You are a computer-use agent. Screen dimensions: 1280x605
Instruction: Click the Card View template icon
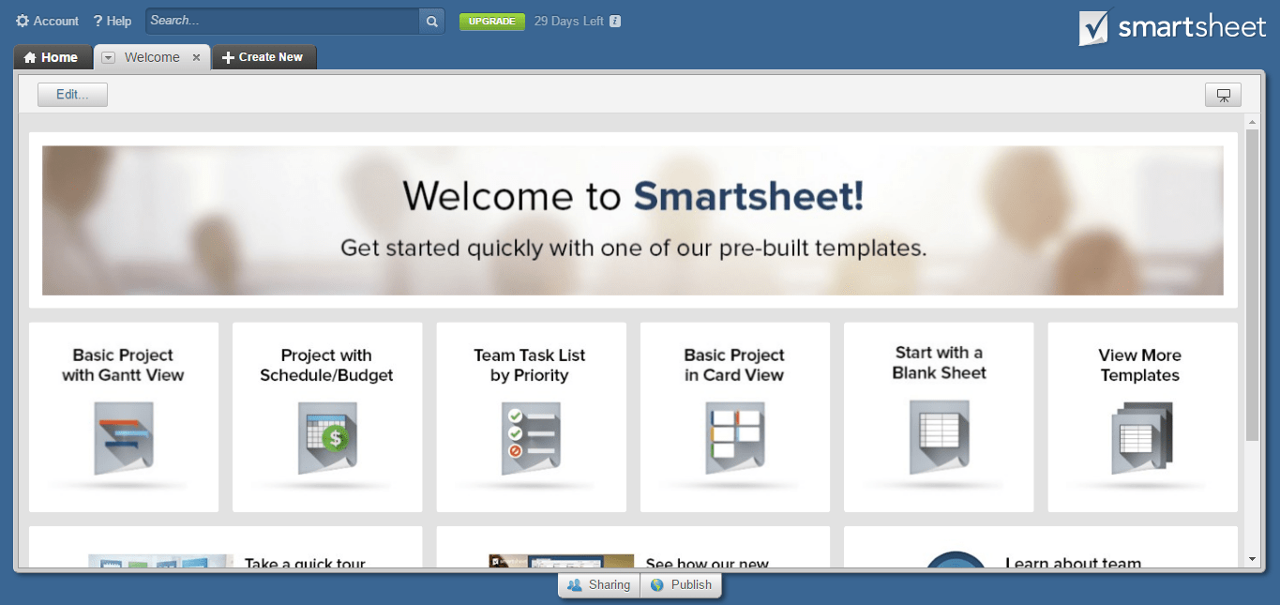(x=735, y=438)
